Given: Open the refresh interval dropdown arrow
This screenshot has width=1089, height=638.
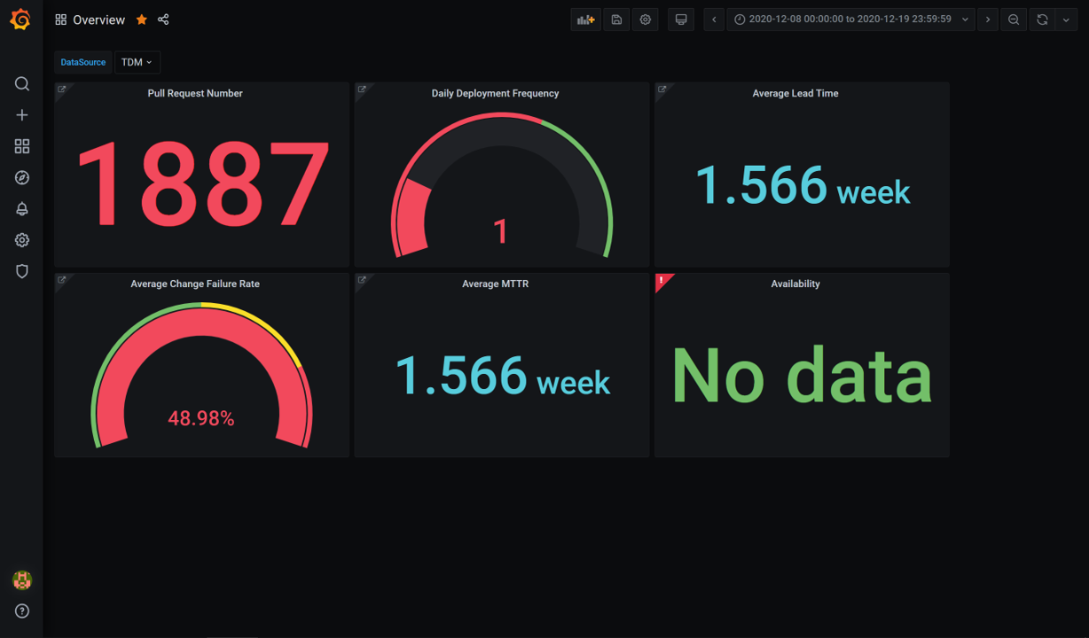Looking at the screenshot, I should tap(1066, 19).
